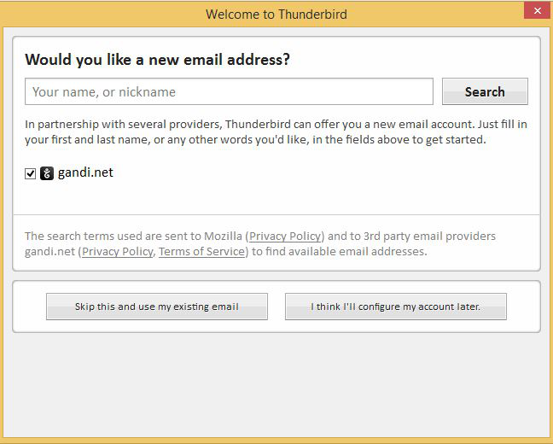553x444 pixels.
Task: Close the Welcome to Thunderbird dialog
Action: click(x=538, y=10)
